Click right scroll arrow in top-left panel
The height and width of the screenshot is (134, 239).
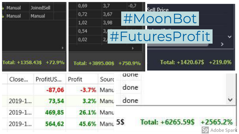[63, 48]
